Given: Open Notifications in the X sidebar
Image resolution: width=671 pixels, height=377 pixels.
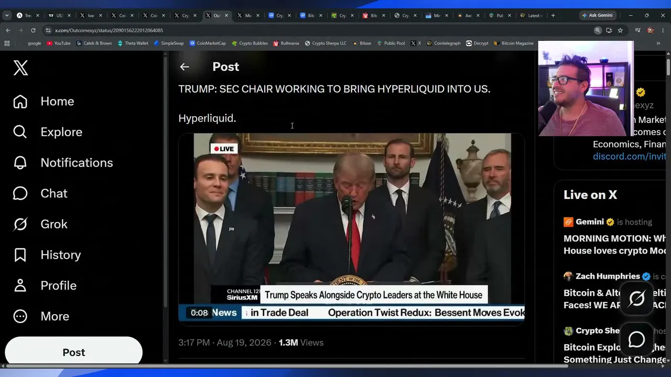Looking at the screenshot, I should [63, 163].
